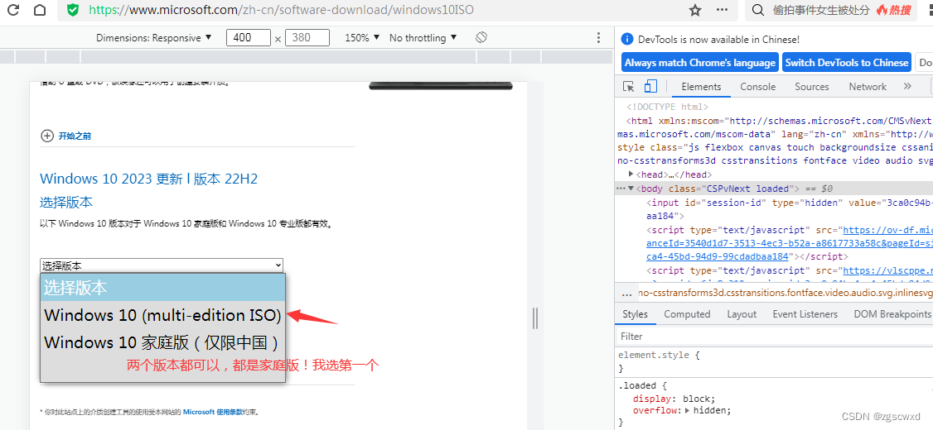Expand the head element node

[631, 174]
